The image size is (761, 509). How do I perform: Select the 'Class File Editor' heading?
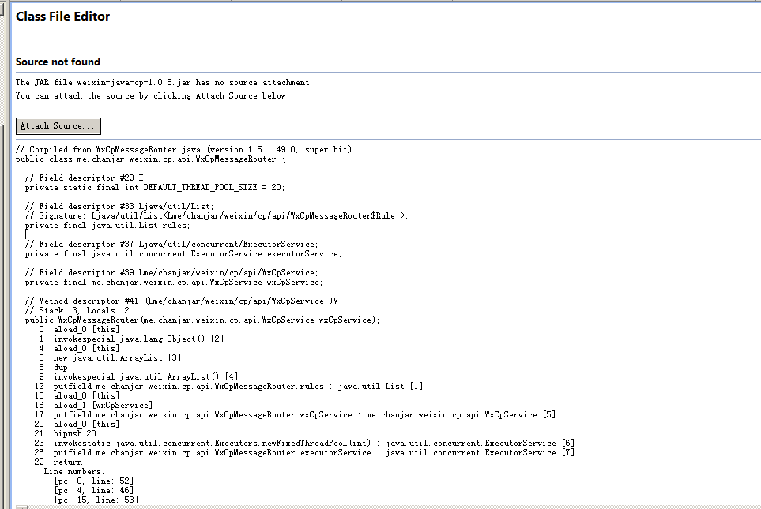62,17
